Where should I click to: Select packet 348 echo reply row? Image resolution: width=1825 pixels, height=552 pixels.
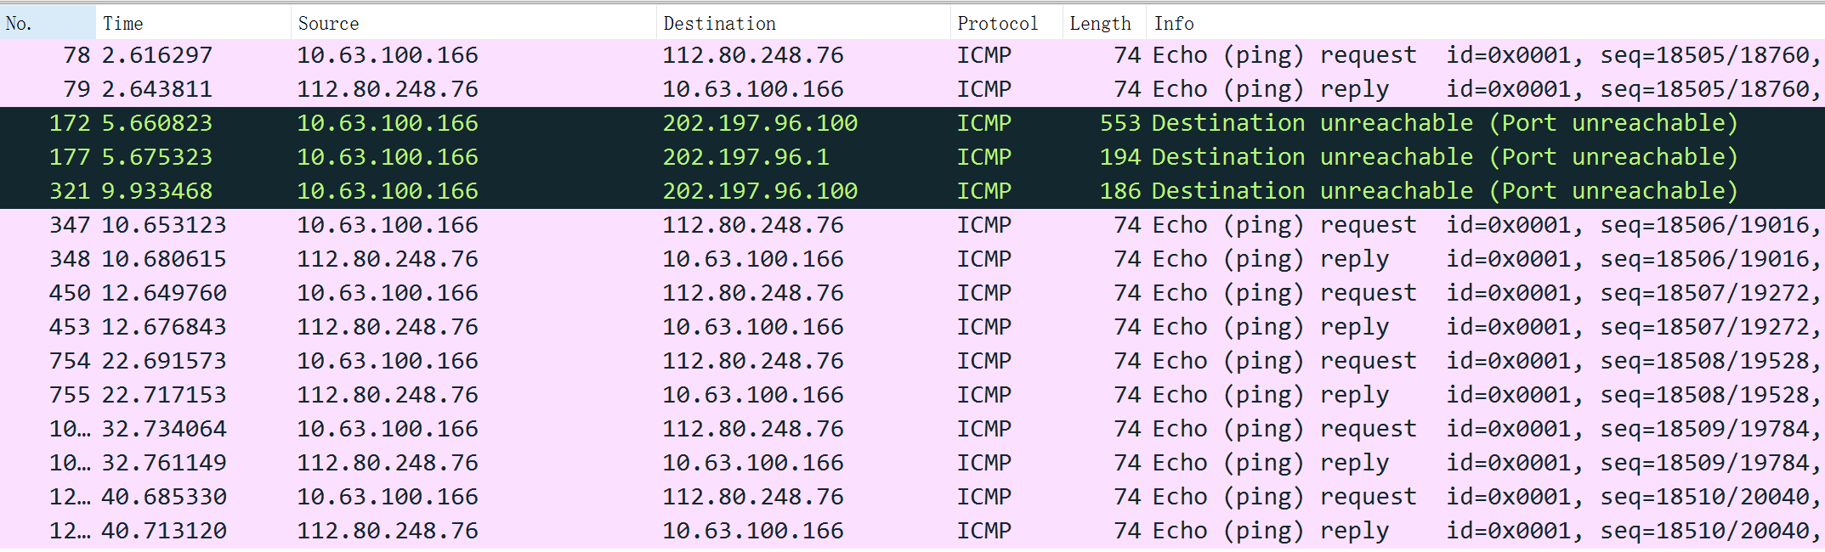coord(912,260)
